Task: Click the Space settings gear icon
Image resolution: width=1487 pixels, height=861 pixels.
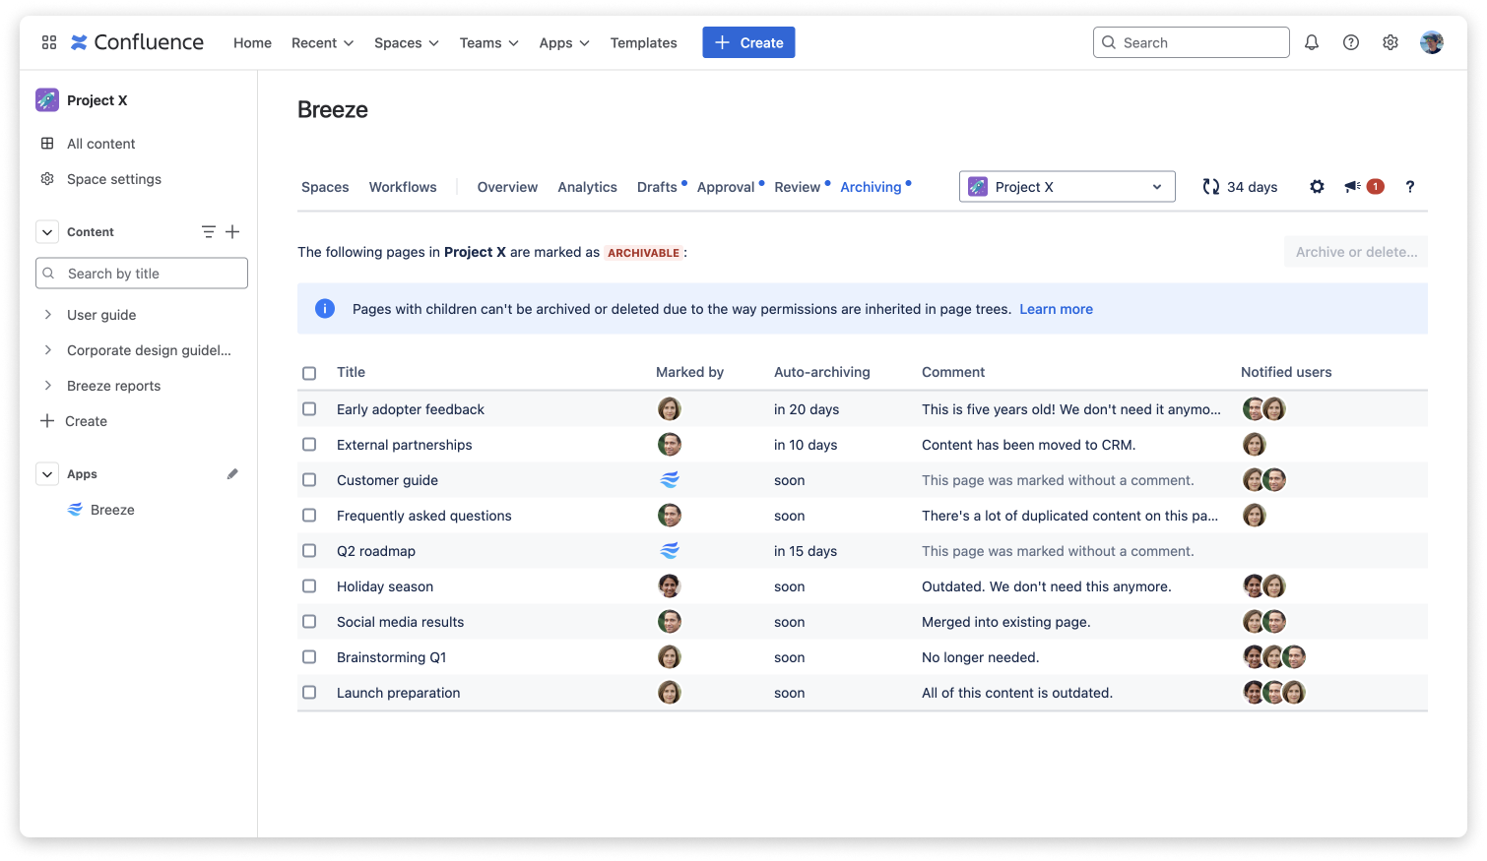Action: click(47, 179)
